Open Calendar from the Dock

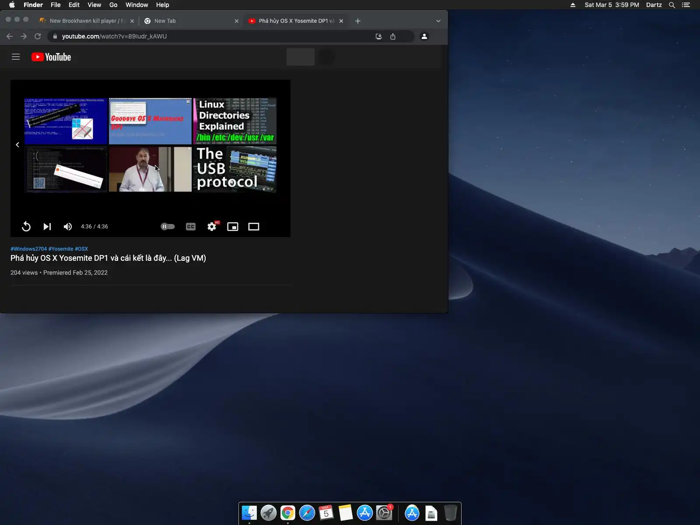pos(326,513)
